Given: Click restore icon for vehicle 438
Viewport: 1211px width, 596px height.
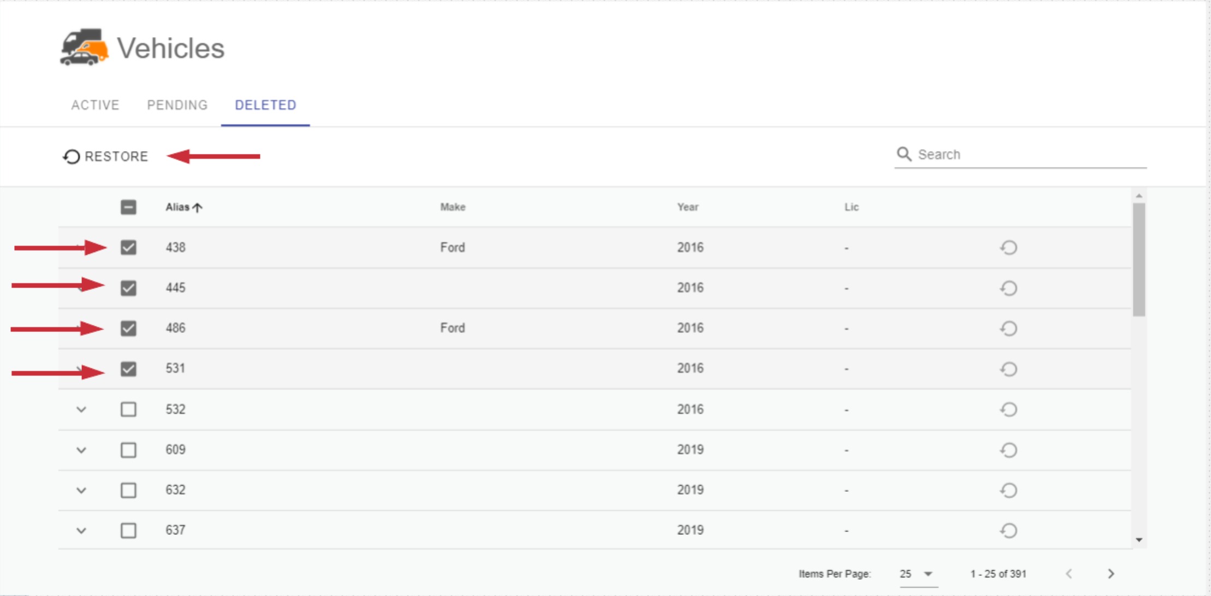Looking at the screenshot, I should click(x=1008, y=248).
